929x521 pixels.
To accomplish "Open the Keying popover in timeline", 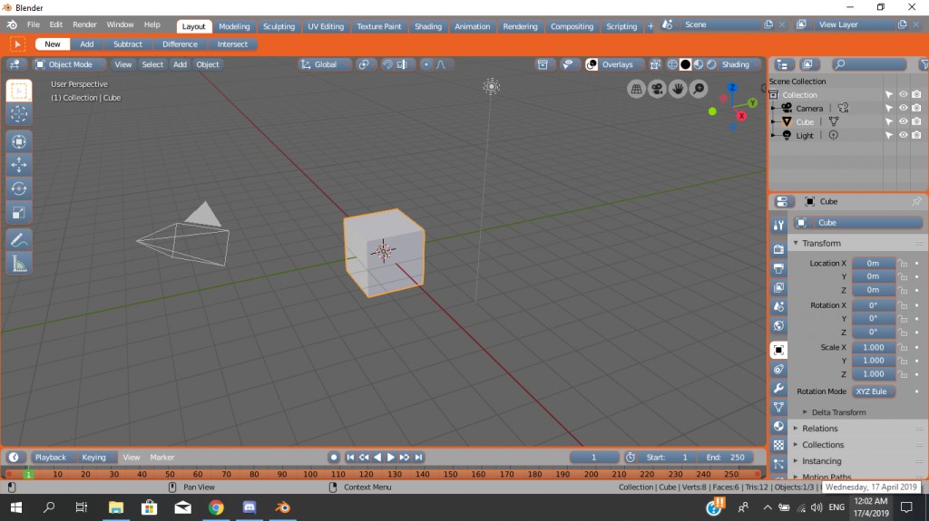I will (x=93, y=458).
